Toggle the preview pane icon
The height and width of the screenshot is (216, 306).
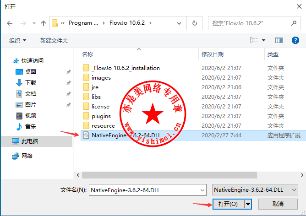[x=279, y=40]
